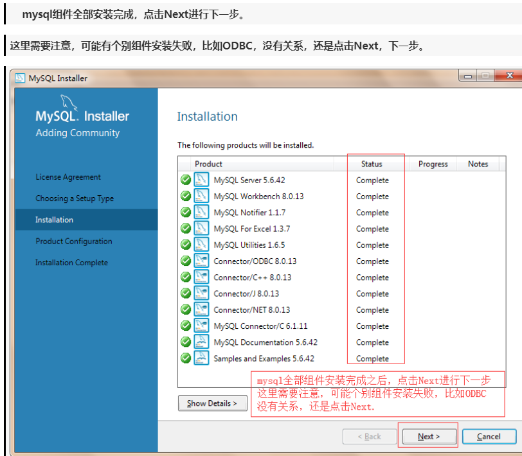Select the MySQL For Excel 1.3.7 row text
Viewport: 522px width, 456px height.
tap(252, 229)
